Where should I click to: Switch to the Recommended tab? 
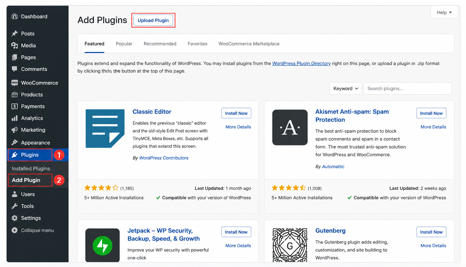pos(160,44)
